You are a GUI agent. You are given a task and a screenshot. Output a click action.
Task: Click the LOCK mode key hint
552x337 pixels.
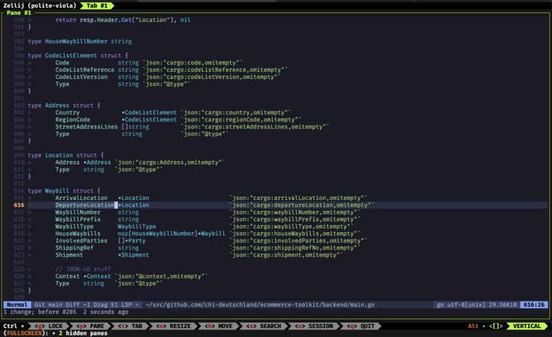click(49, 326)
